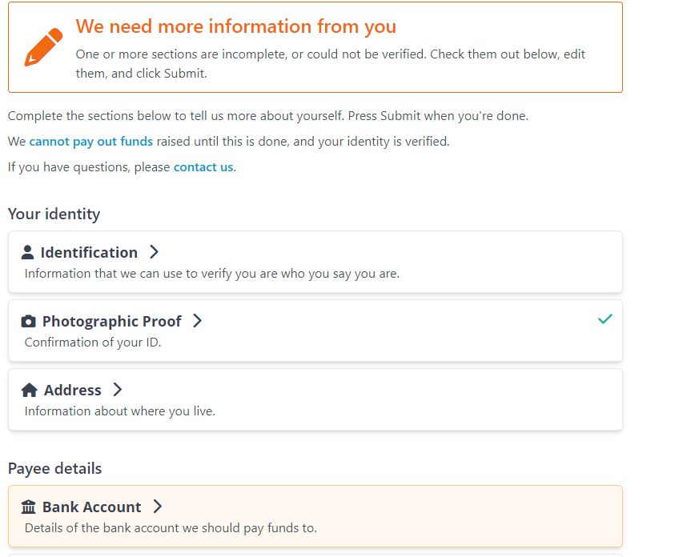Expand the Bank Account chevron arrow
The width and height of the screenshot is (679, 557).
click(158, 507)
